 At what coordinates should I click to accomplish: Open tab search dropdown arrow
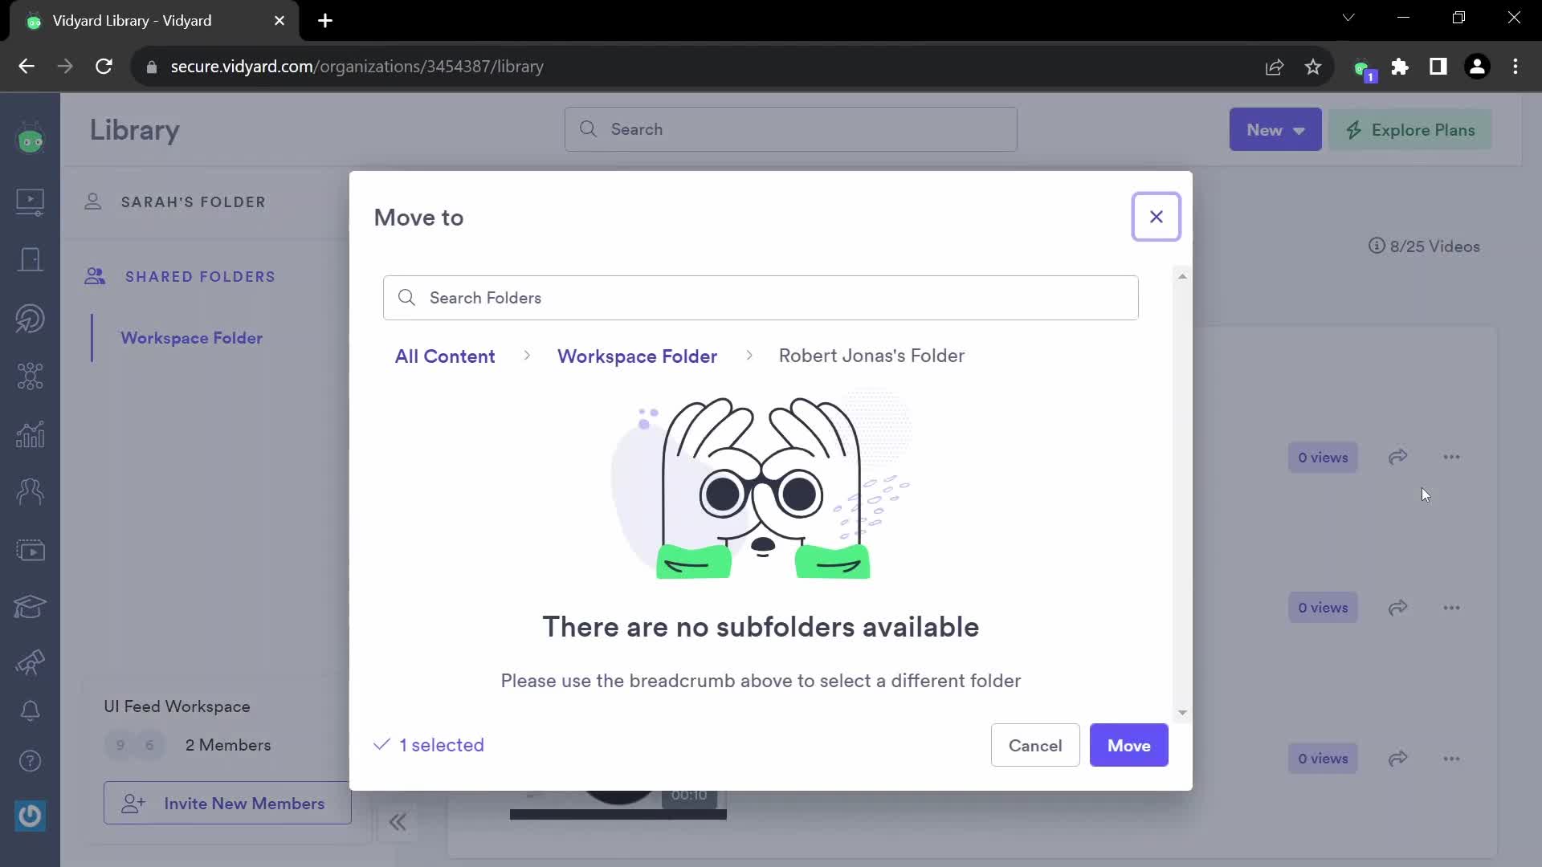click(1348, 18)
